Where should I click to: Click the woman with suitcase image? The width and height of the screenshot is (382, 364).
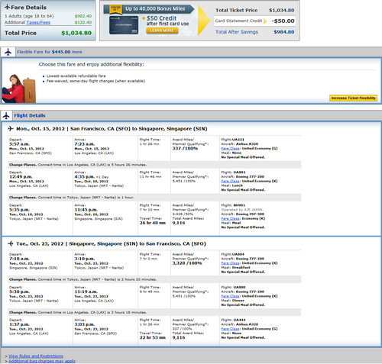[x=18, y=89]
